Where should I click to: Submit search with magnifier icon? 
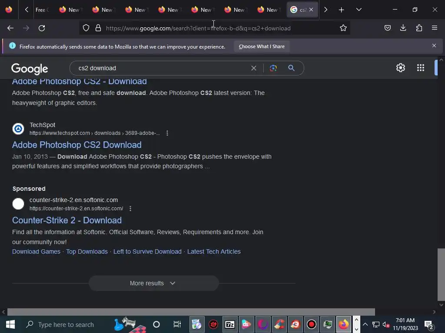point(291,68)
